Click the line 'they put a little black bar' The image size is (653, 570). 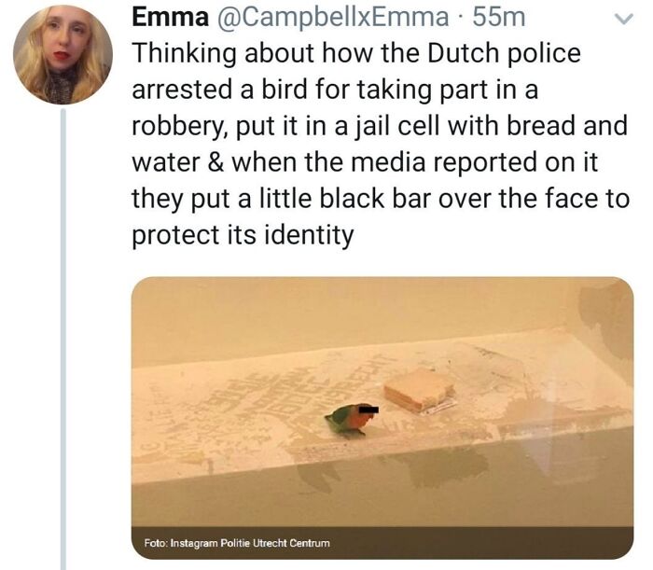(x=381, y=199)
